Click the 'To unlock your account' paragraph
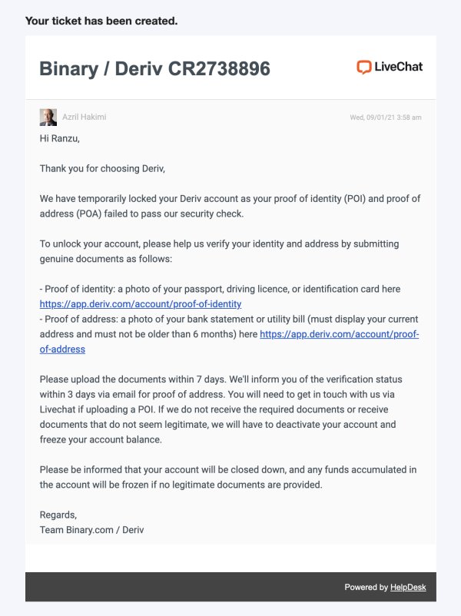Screen dimensions: 461x616 (x=219, y=251)
